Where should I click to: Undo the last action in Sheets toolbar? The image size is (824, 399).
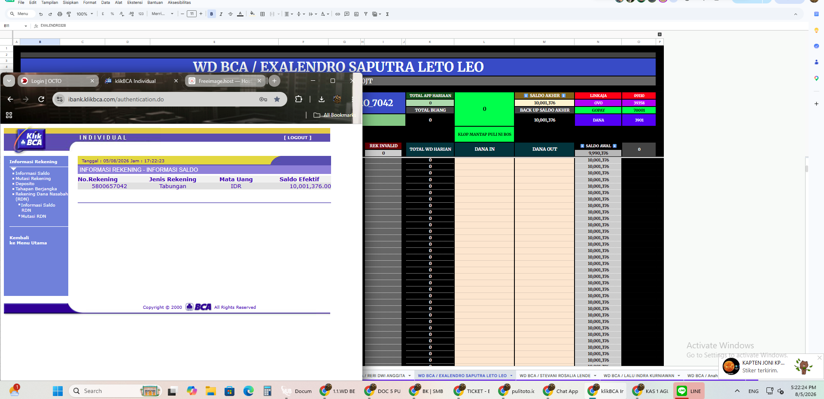[41, 14]
